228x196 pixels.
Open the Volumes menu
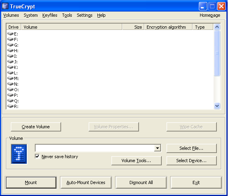coord(11,15)
